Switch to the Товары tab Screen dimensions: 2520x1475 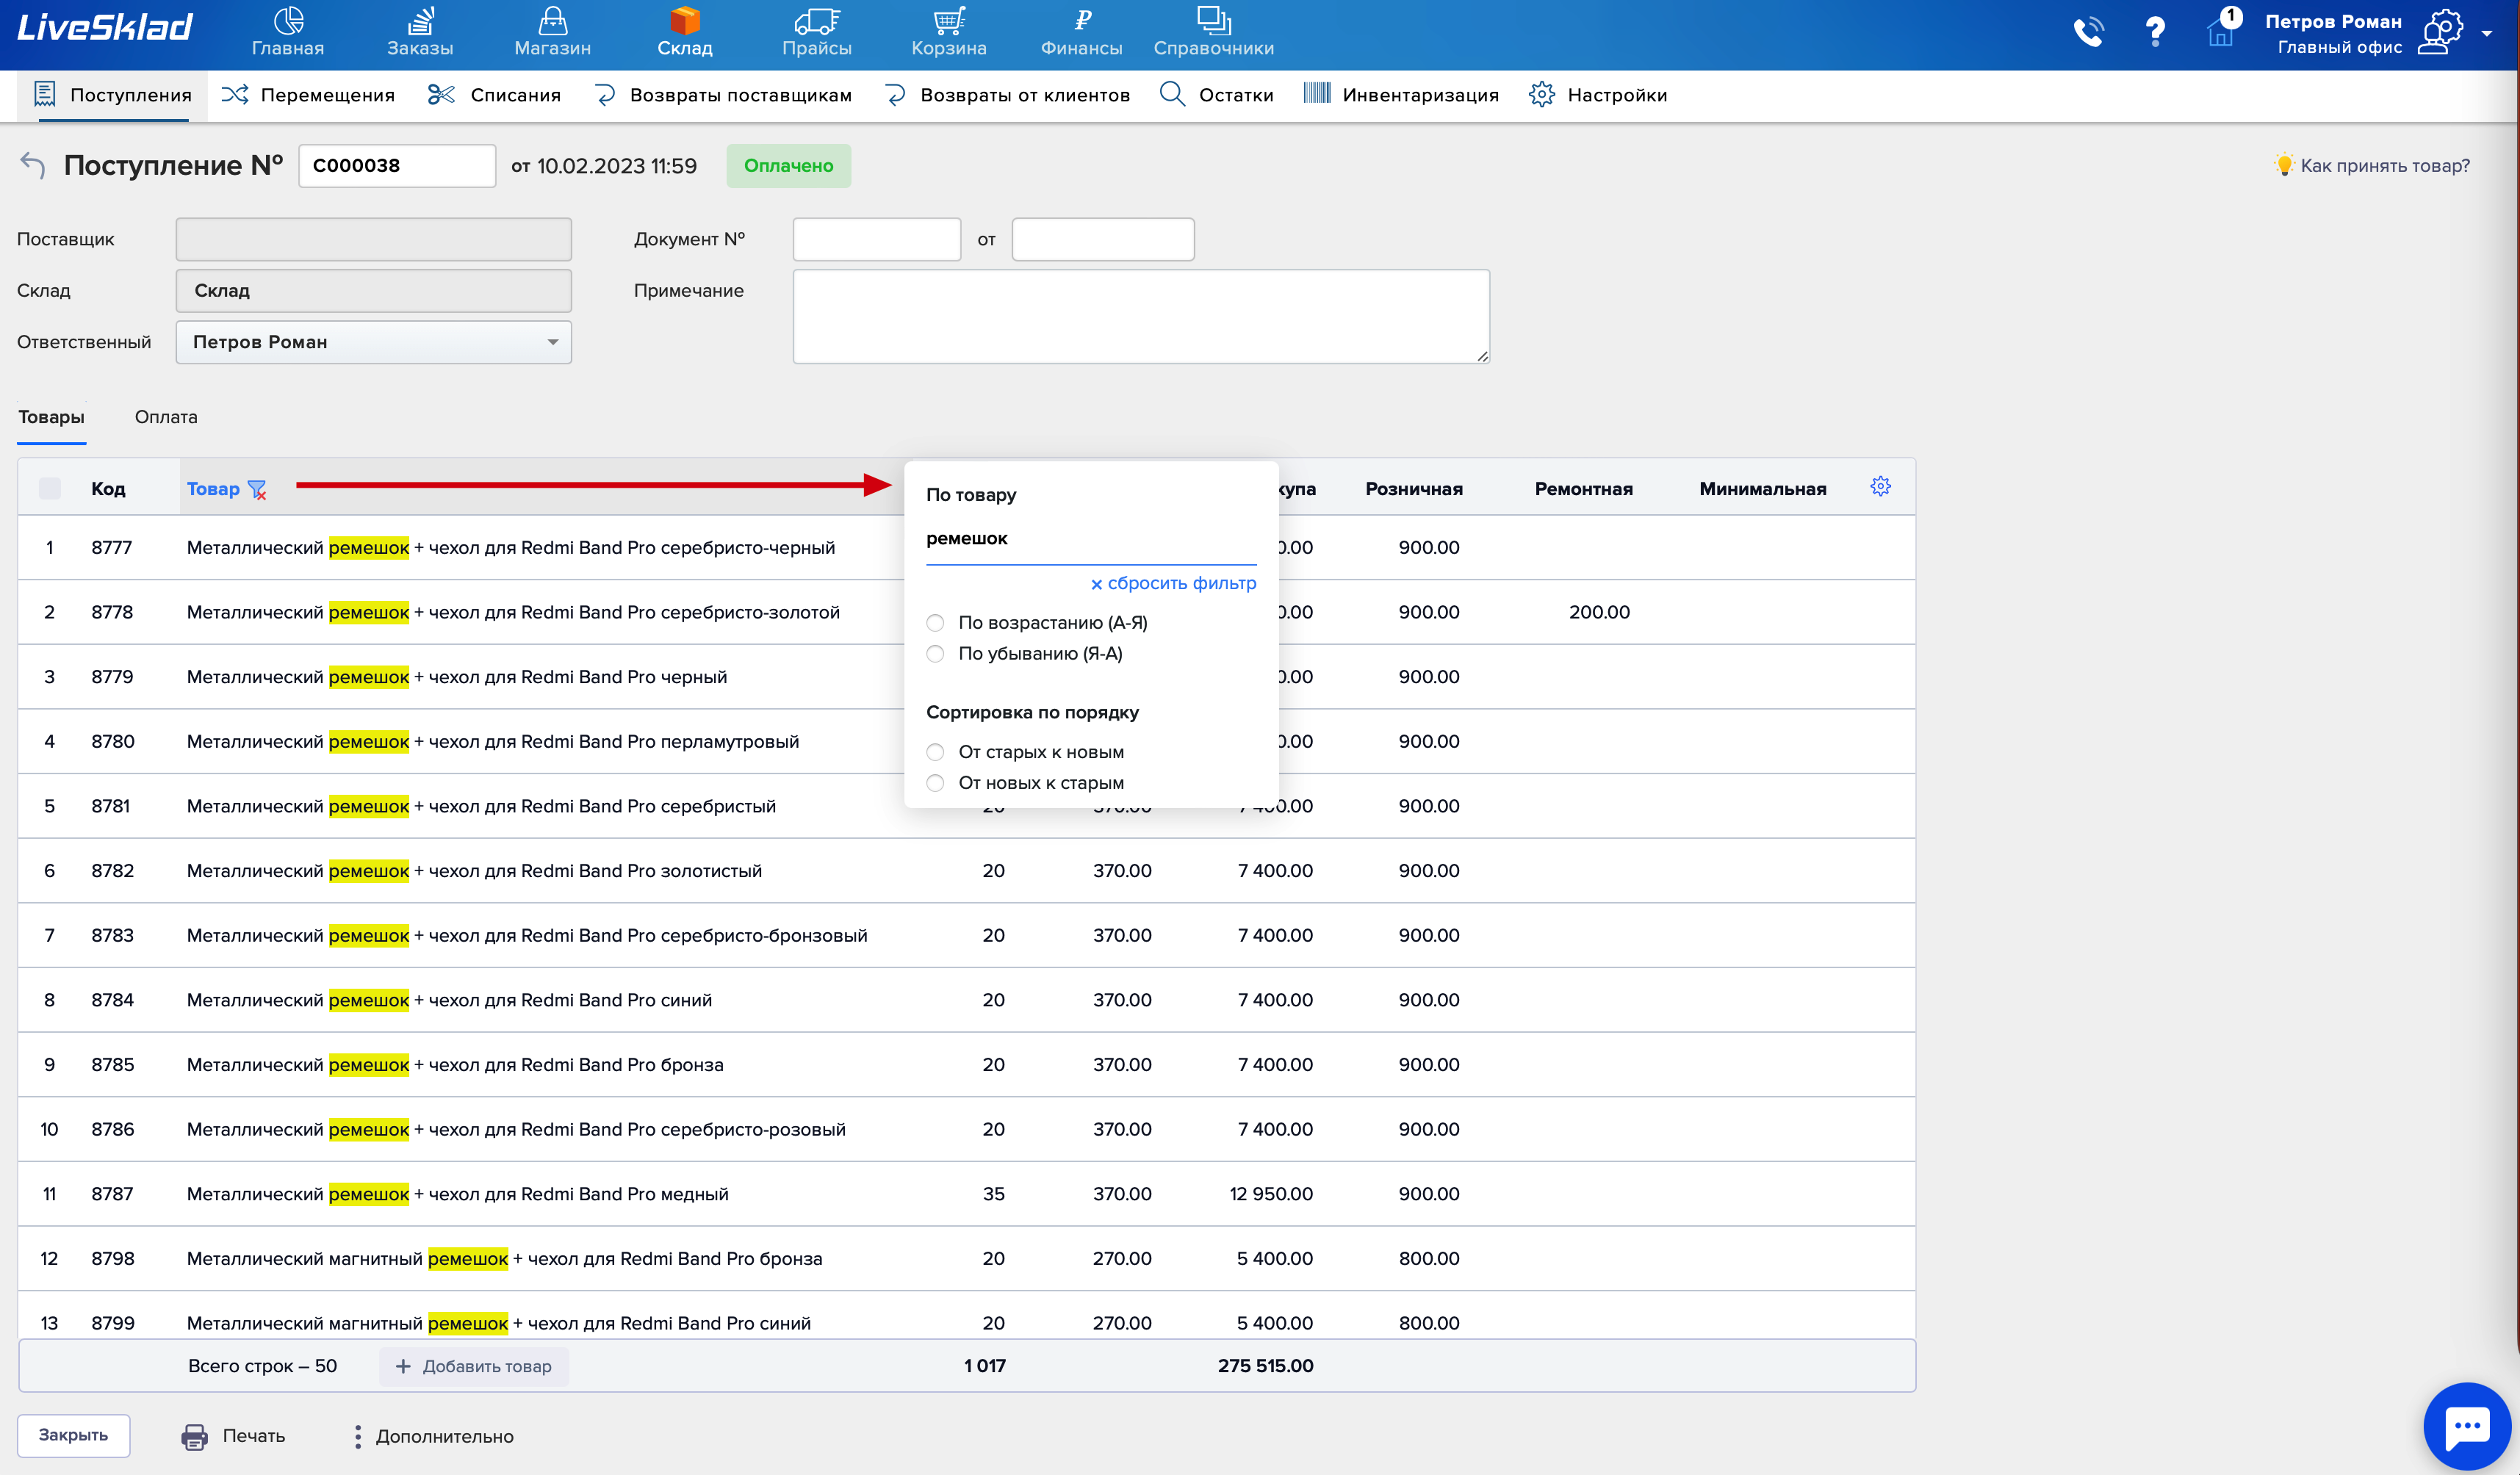tap(51, 417)
